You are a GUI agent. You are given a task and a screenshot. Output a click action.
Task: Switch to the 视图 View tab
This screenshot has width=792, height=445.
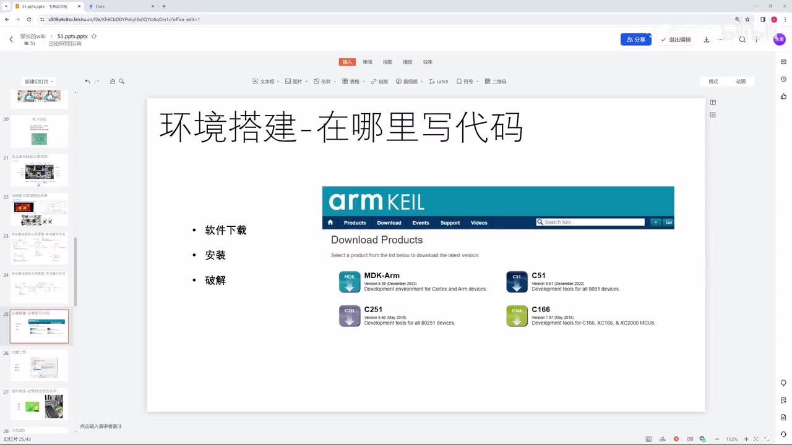click(387, 62)
